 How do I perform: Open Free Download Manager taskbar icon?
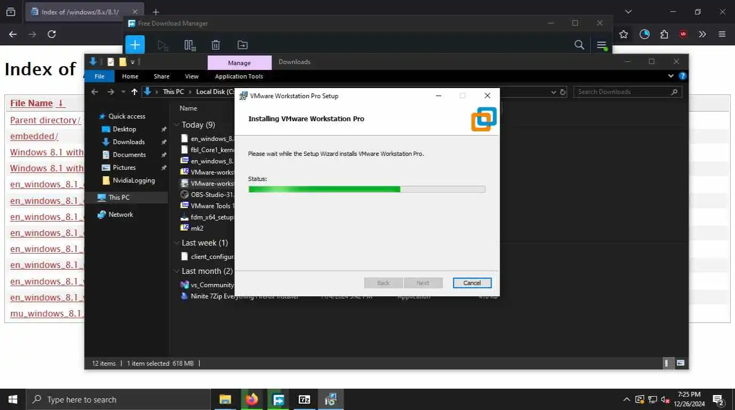(278, 399)
